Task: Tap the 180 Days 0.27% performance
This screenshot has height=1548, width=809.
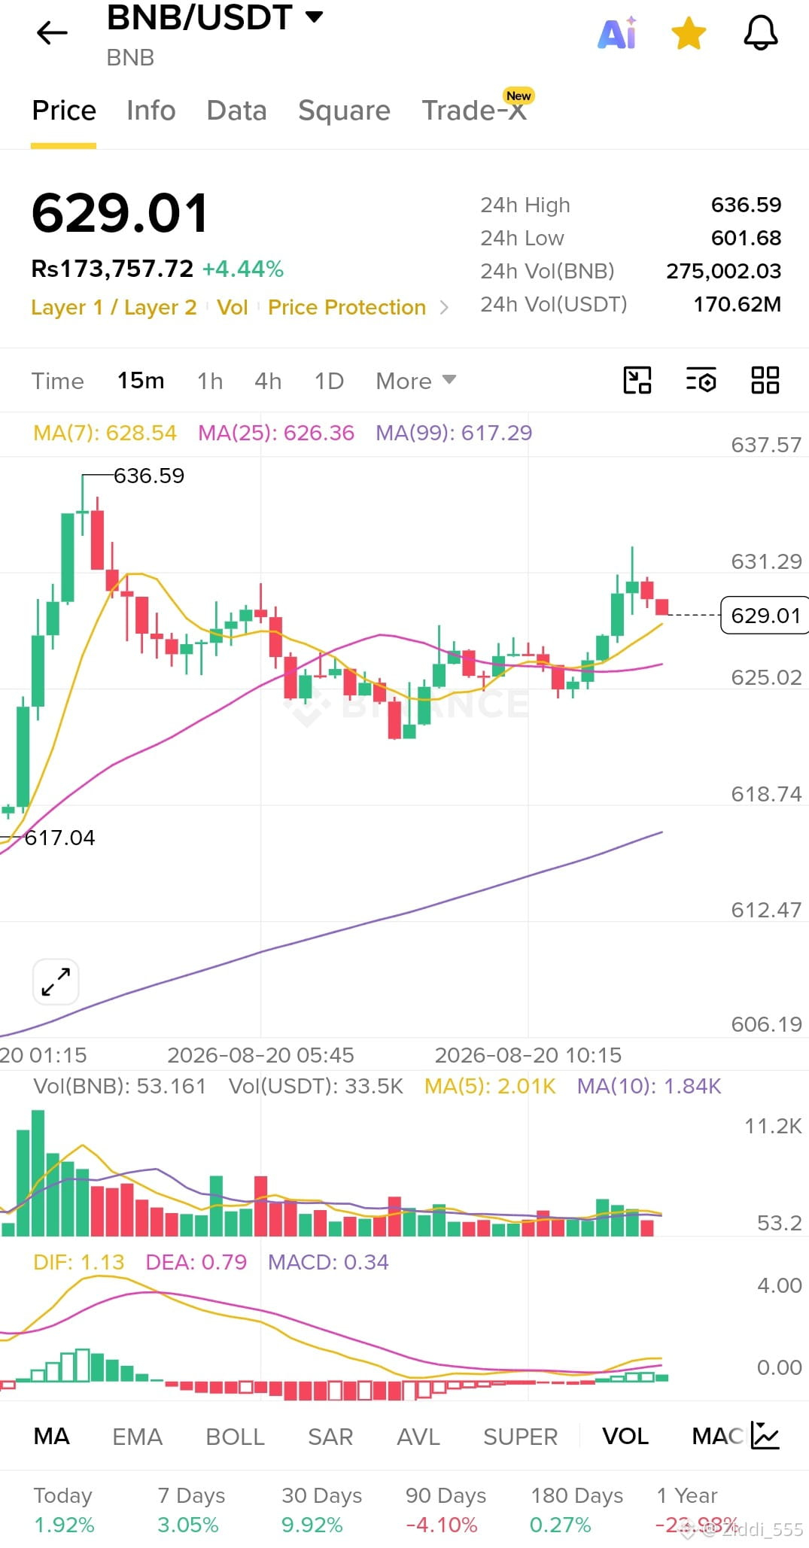Action: [576, 1510]
